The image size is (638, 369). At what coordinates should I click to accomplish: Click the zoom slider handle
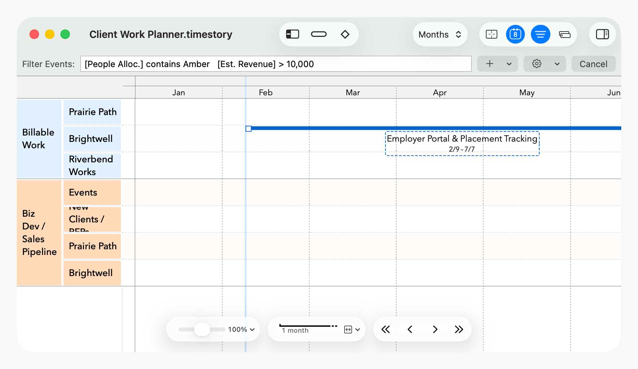[202, 329]
